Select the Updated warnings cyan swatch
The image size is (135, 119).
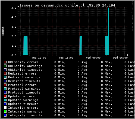[5, 100]
